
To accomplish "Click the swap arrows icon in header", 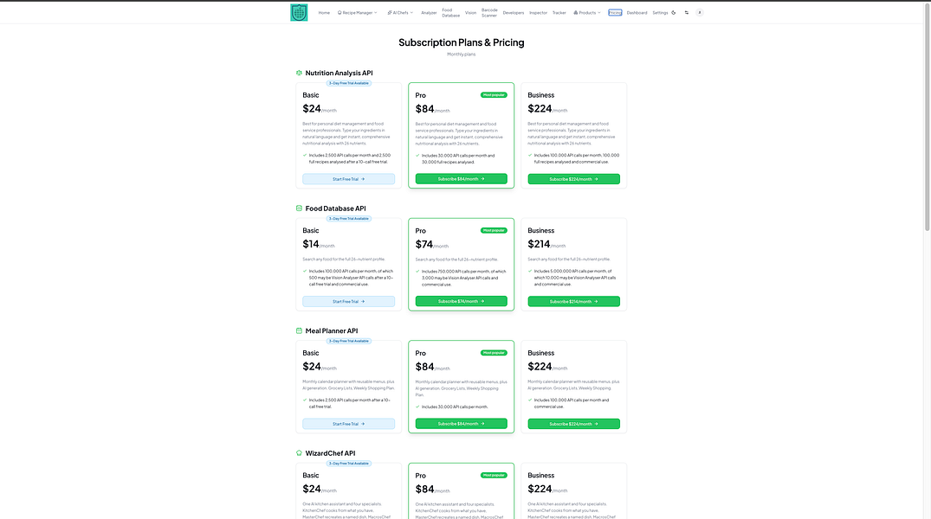I will click(687, 12).
